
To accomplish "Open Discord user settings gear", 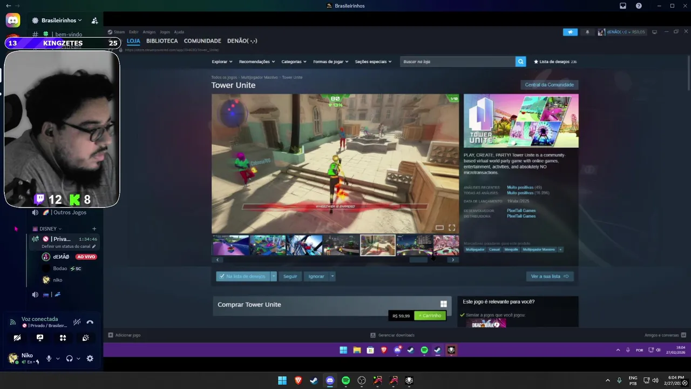I will click(90, 358).
